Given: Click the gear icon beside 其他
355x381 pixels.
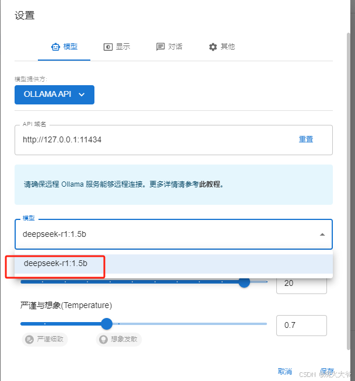Looking at the screenshot, I should [213, 47].
